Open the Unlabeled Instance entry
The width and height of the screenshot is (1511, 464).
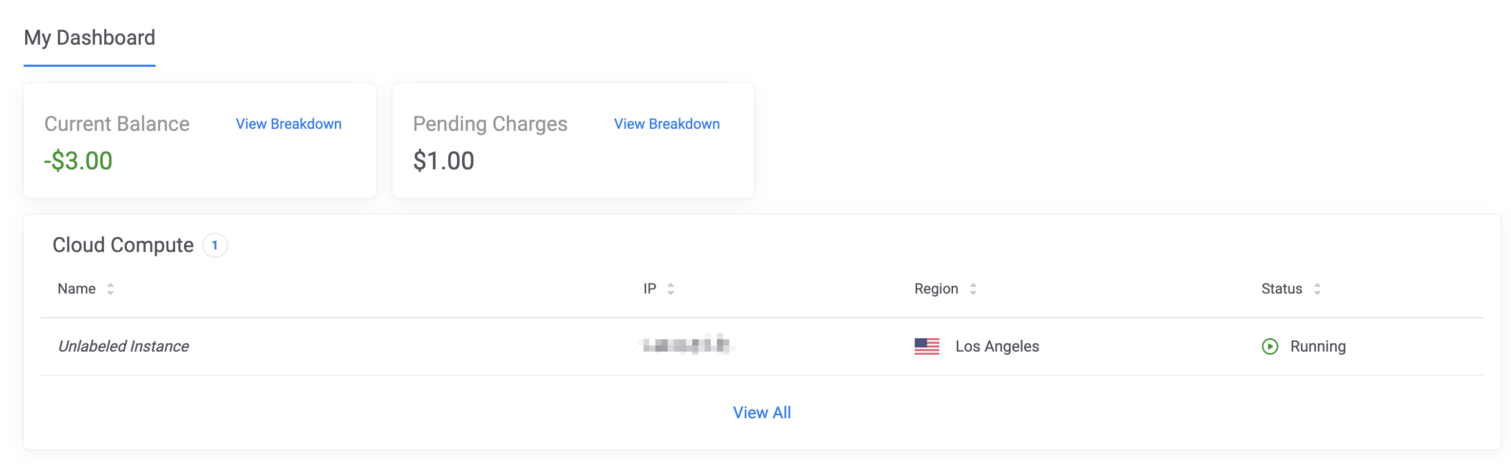pos(123,346)
